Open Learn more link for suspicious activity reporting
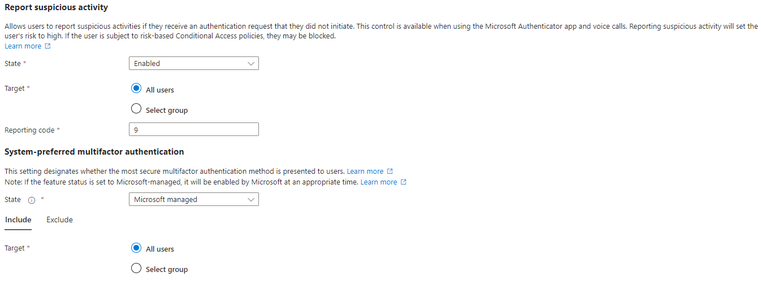This screenshot has width=761, height=281. tap(23, 46)
